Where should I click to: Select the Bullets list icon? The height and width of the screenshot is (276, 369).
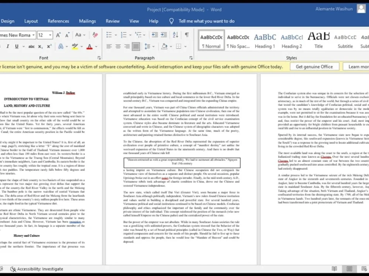click(109, 35)
